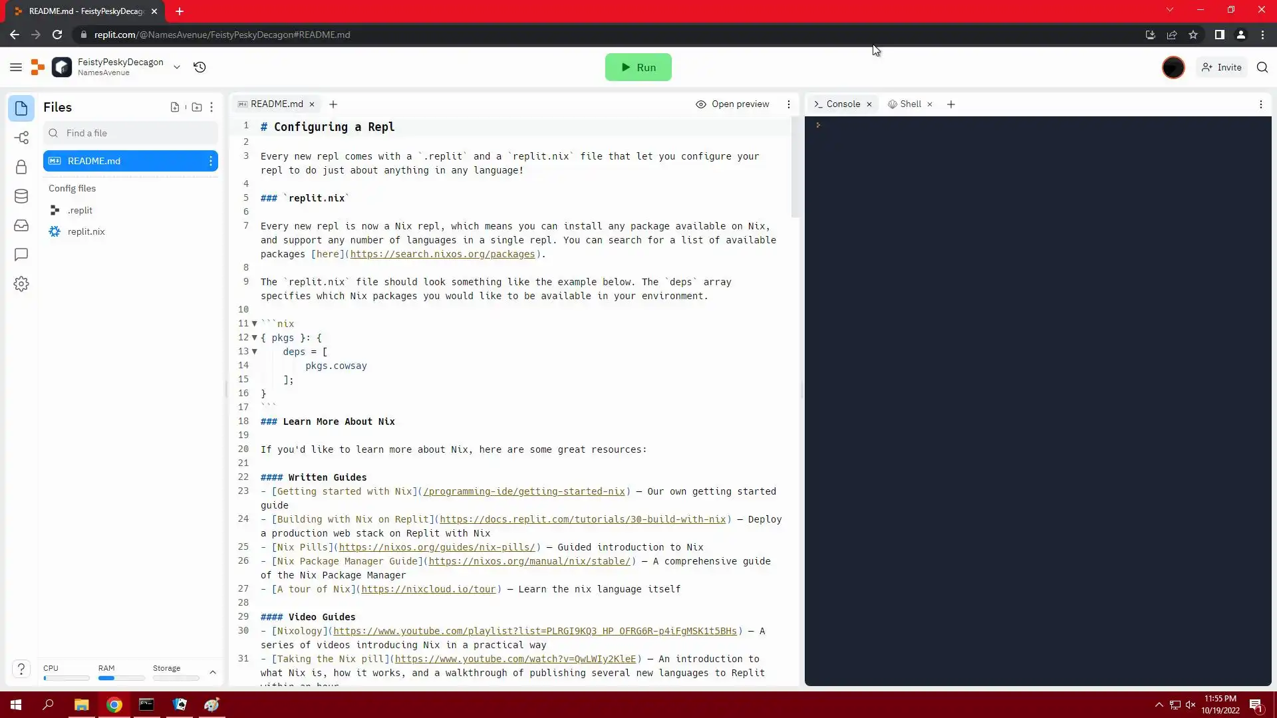The height and width of the screenshot is (718, 1277).
Task: Expand the FeistyPeskyDecagon repl name dropdown
Action: (x=177, y=67)
